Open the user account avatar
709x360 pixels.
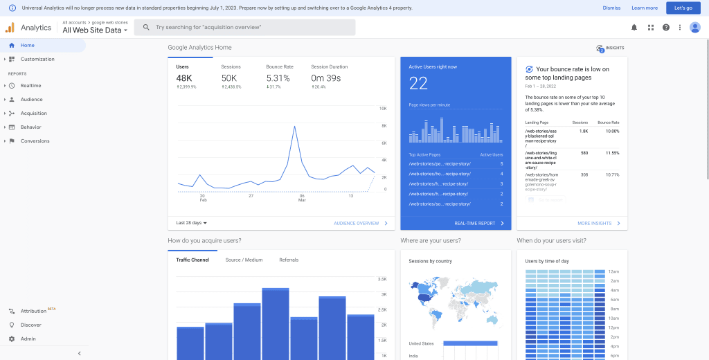[x=695, y=28]
